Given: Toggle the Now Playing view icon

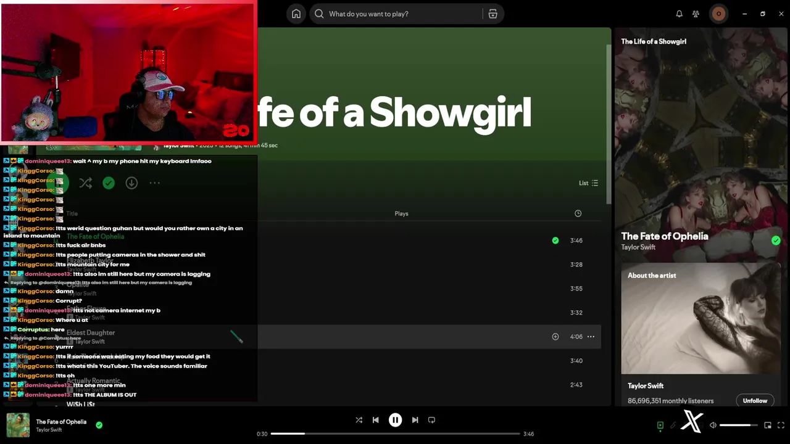Looking at the screenshot, I should (x=660, y=425).
